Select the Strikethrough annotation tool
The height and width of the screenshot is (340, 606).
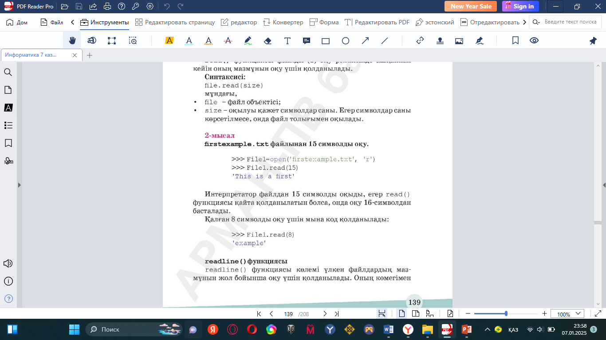click(228, 41)
